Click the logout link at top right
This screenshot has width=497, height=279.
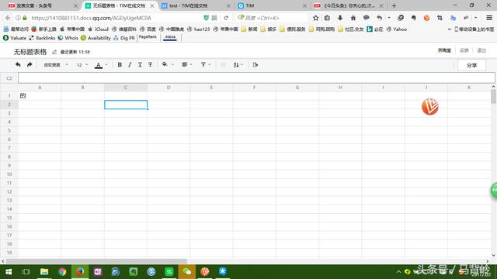point(481,50)
